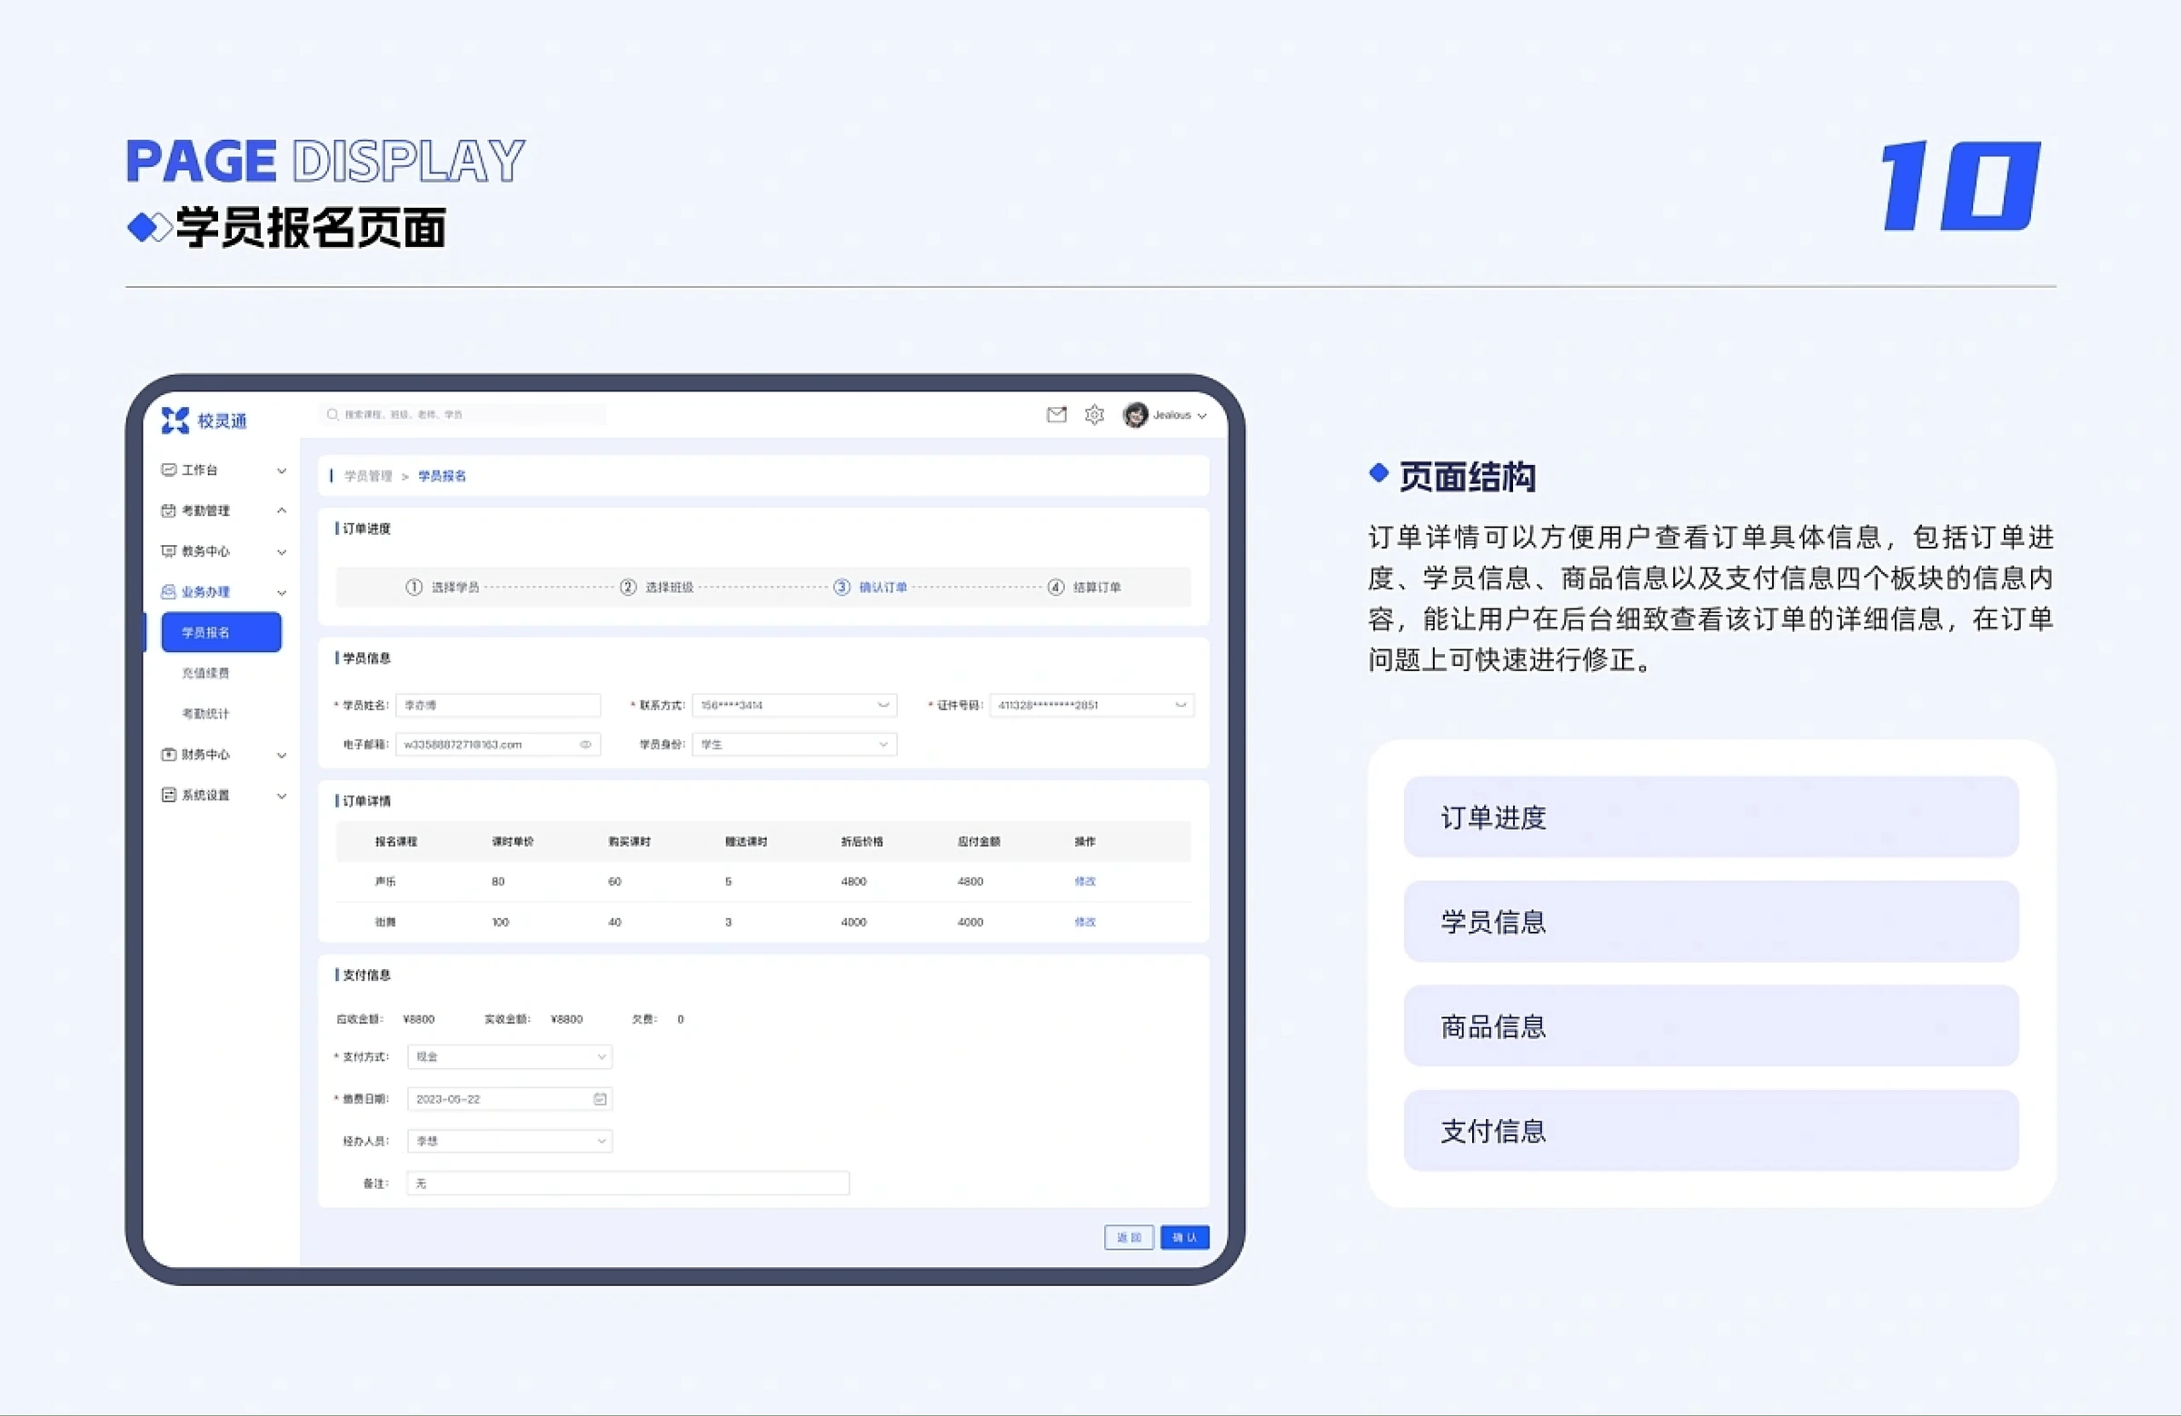Click step 4 结算订单 in progress bar
2181x1416 pixels.
pos(1085,587)
